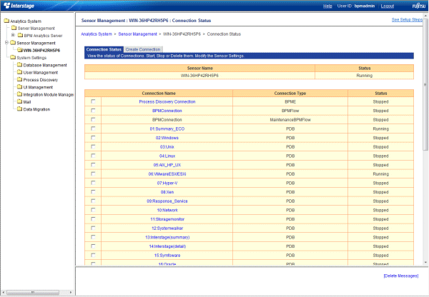Open the Connection Status tab

(x=104, y=49)
